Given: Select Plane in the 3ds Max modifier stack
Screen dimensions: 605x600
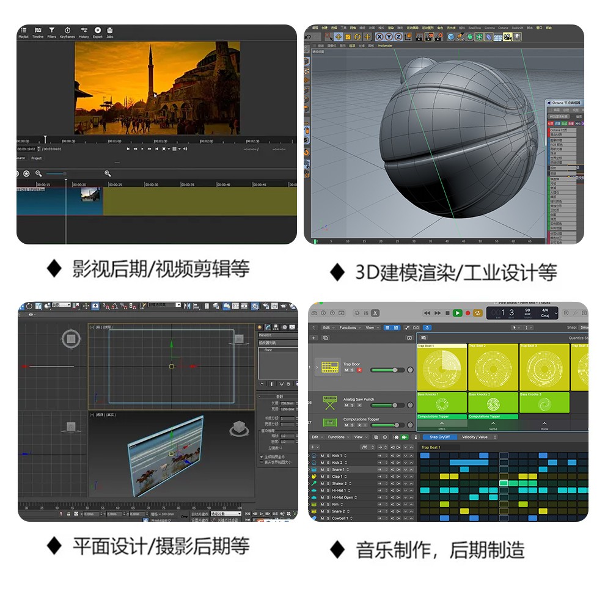Looking at the screenshot, I should 268,350.
